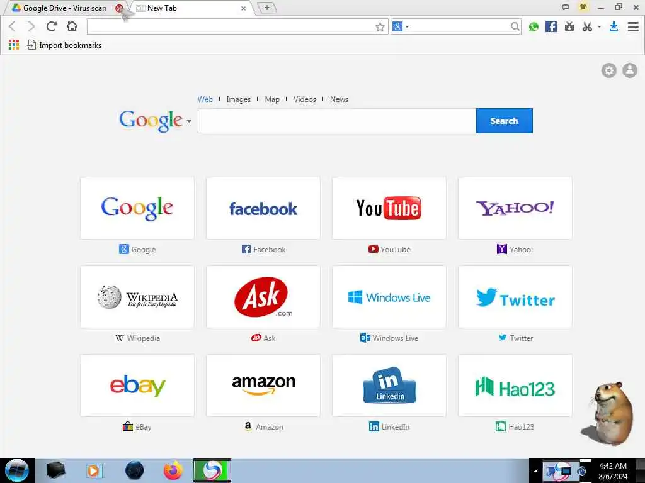Open the ebay speed dial tile

pos(137,386)
